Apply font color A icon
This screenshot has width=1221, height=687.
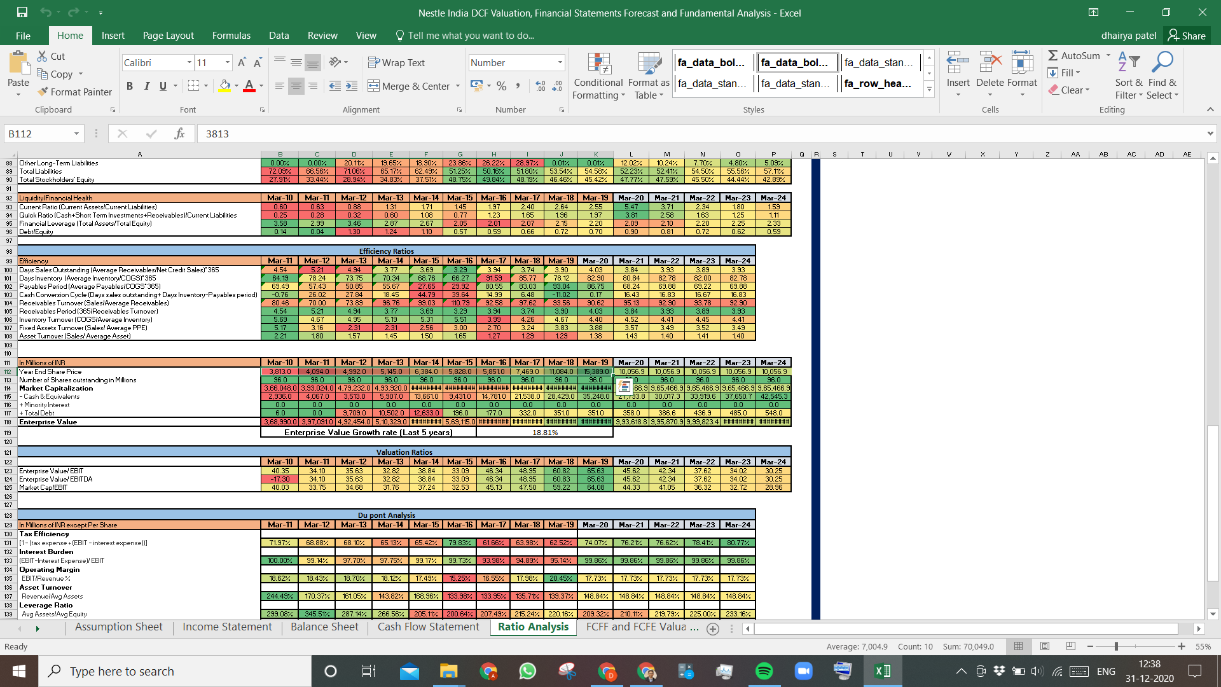coord(249,86)
